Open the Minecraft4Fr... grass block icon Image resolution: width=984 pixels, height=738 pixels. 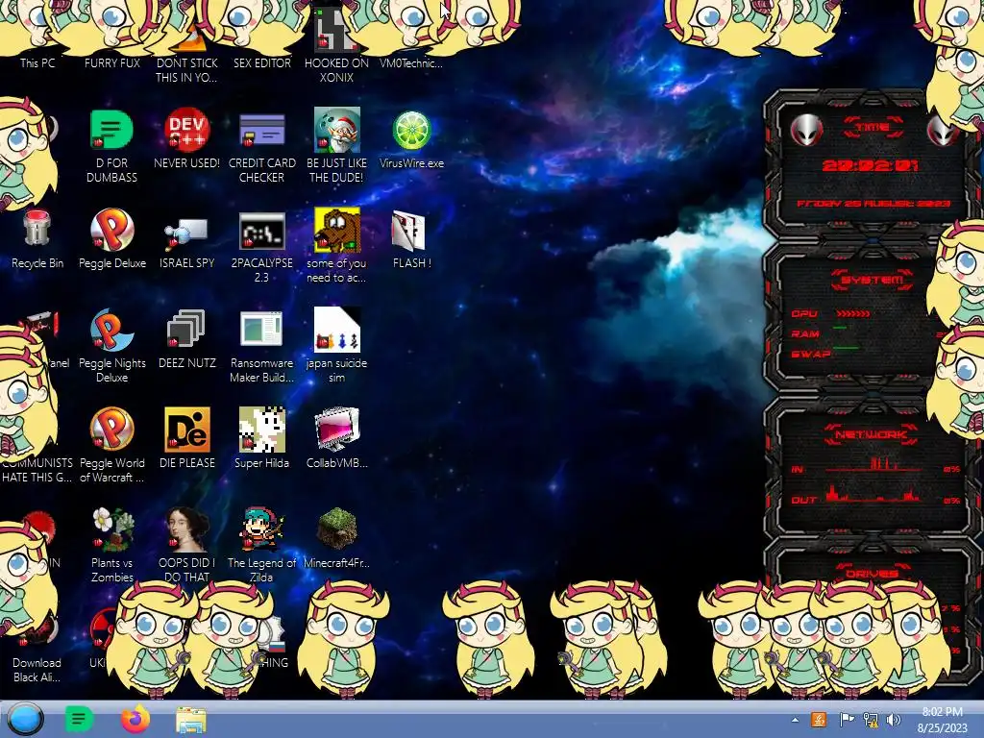click(x=337, y=528)
